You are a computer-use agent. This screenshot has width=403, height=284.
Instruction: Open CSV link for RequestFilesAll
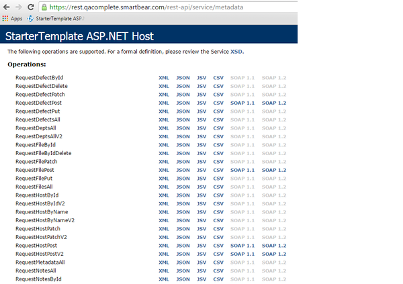click(218, 187)
